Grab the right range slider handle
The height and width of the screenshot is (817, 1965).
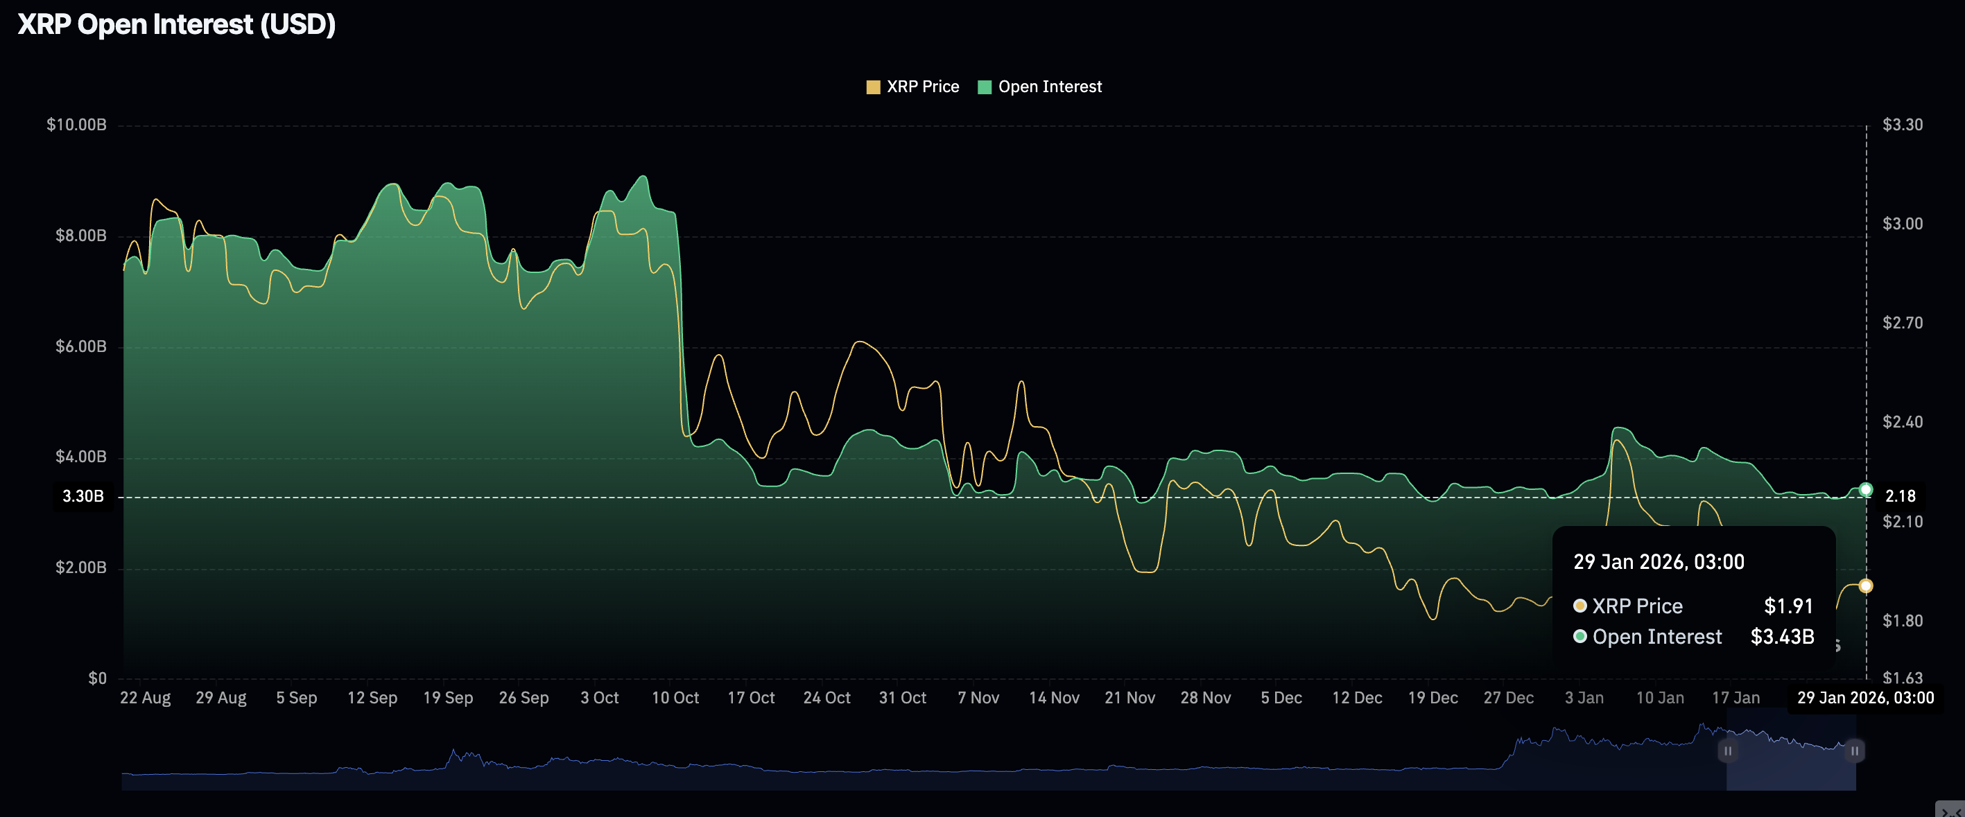tap(1854, 750)
